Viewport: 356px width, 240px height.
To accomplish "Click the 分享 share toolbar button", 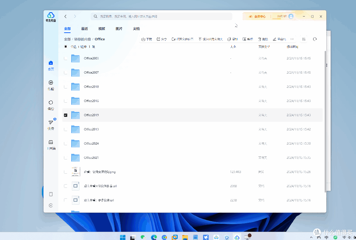I will point(162,39).
